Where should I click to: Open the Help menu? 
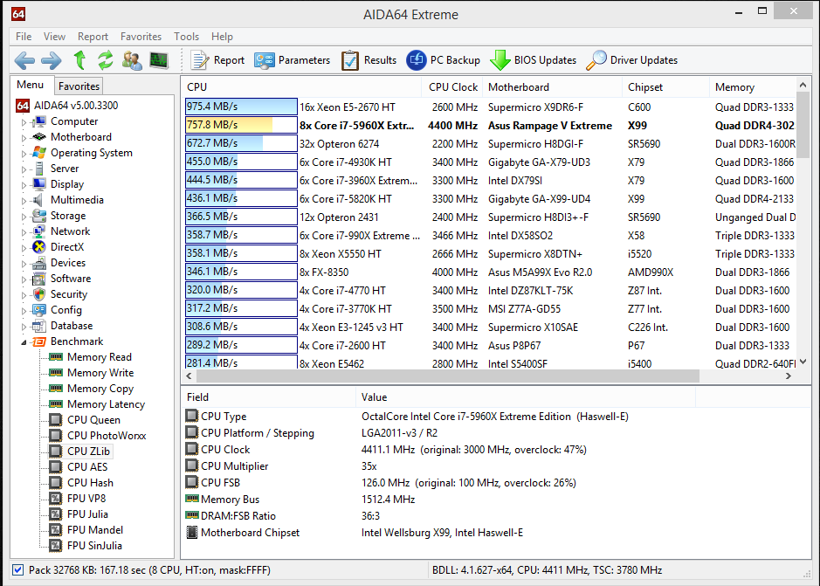pyautogui.click(x=222, y=37)
